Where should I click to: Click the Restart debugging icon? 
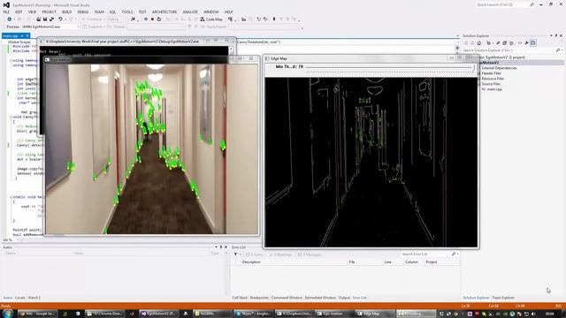tap(159, 19)
